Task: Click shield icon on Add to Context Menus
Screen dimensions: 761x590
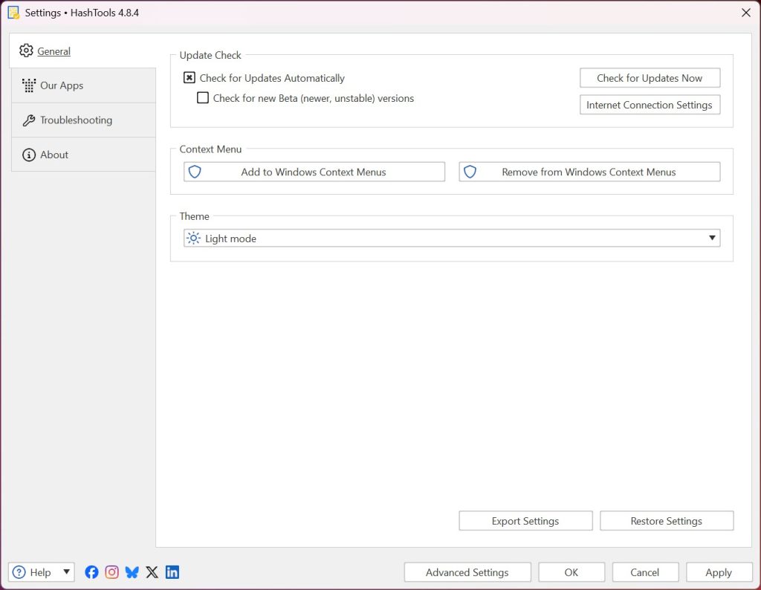Action: (x=195, y=172)
